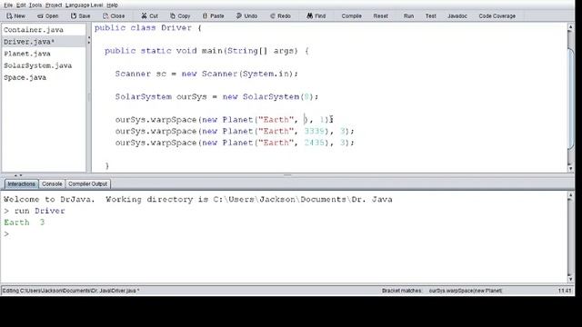Click the warpSpace line with 2435
This screenshot has width=582, height=327.
click(x=235, y=143)
